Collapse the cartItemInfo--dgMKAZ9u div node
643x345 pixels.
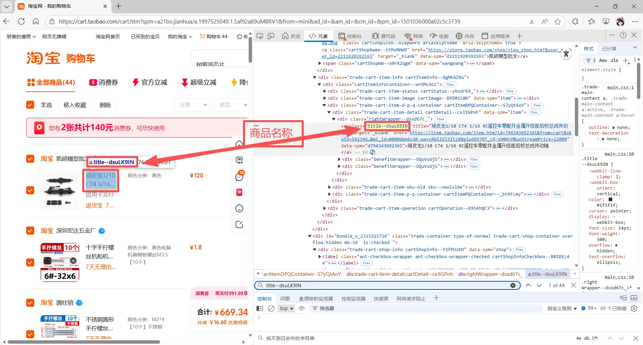click(x=315, y=77)
